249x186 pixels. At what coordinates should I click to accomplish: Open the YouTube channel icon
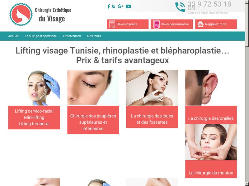pyautogui.click(x=128, y=6)
